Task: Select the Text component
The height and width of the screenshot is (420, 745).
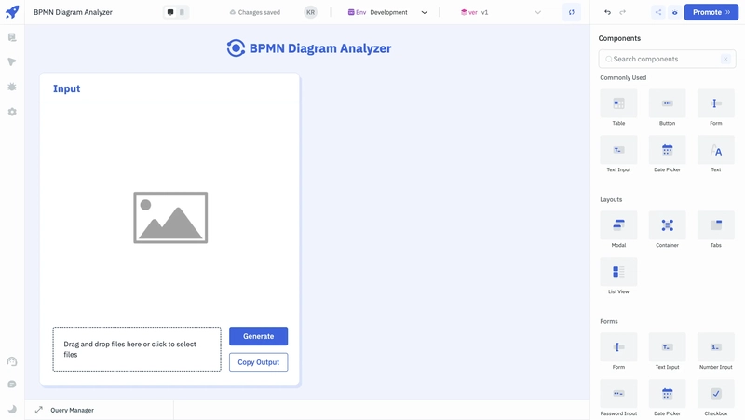Action: coord(715,154)
